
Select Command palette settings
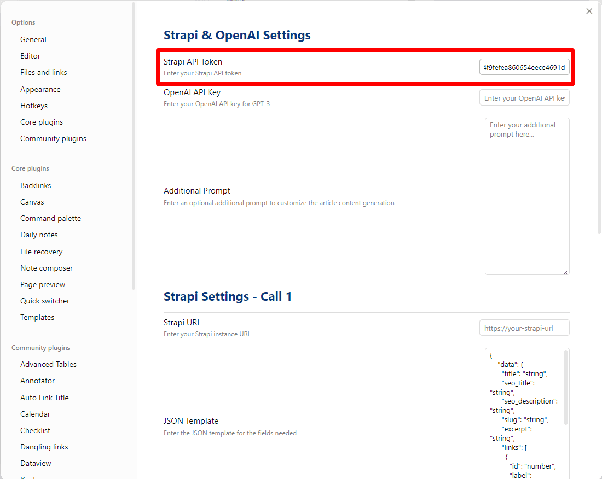(x=50, y=219)
